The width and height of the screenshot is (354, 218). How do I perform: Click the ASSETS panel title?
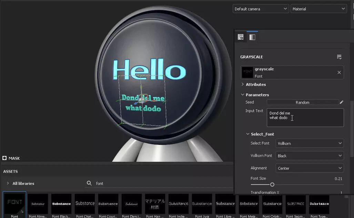tap(10, 171)
